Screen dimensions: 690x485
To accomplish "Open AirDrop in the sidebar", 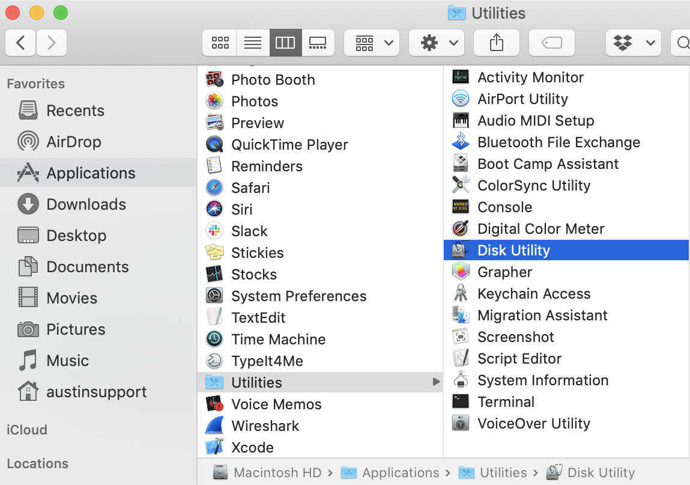I will 98,142.
